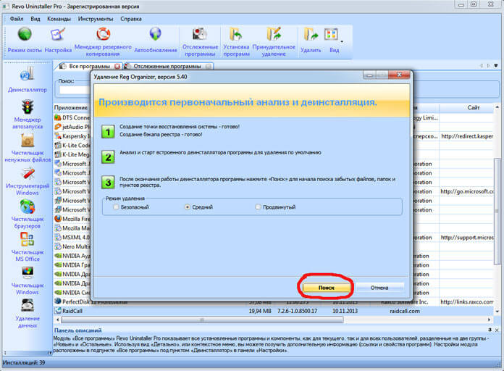Click raidcall.com publisher cell
504x371 pixels.
(x=404, y=311)
